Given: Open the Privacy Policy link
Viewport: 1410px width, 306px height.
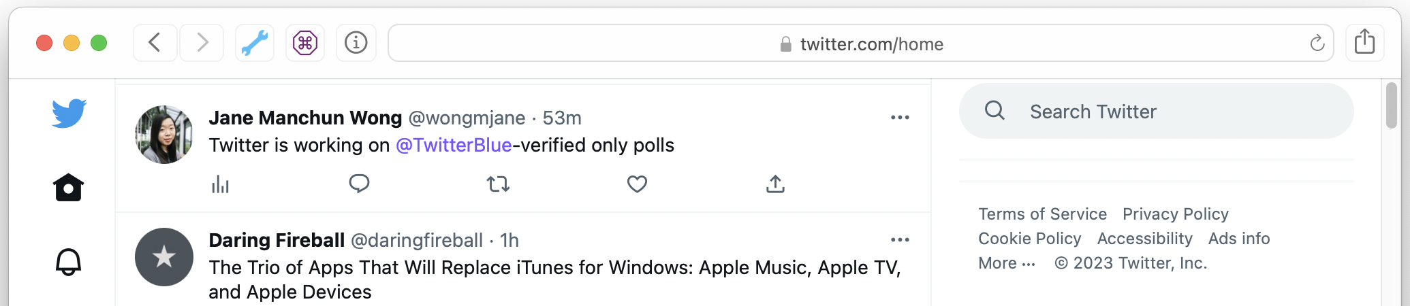Looking at the screenshot, I should (1175, 214).
